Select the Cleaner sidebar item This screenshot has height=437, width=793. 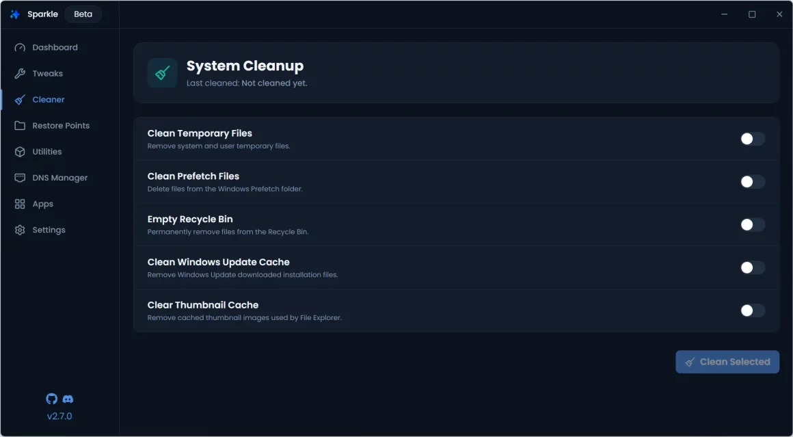point(49,100)
